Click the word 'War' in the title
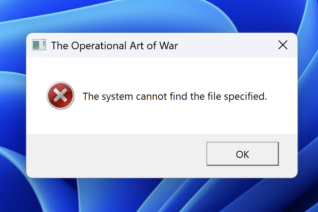Image resolution: width=318 pixels, height=212 pixels. pos(168,46)
